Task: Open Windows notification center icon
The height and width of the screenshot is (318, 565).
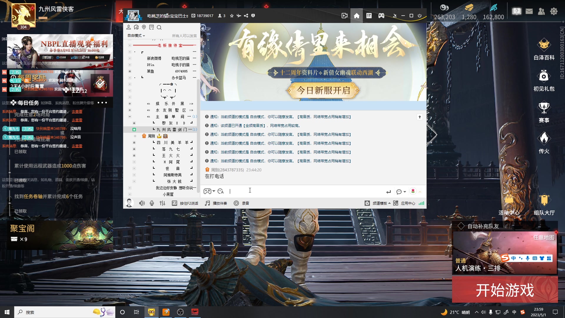Action: click(555, 312)
